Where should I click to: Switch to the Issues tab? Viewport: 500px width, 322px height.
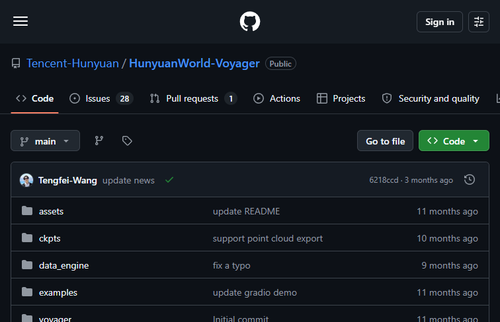point(101,98)
